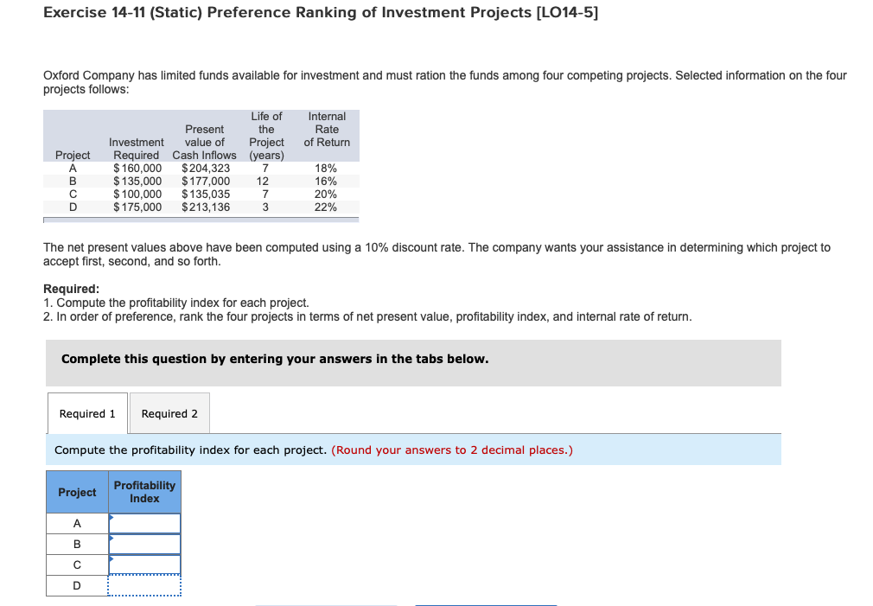Viewport: 873px width, 606px height.
Task: Click the blue link at the bottom left
Action: (x=327, y=604)
